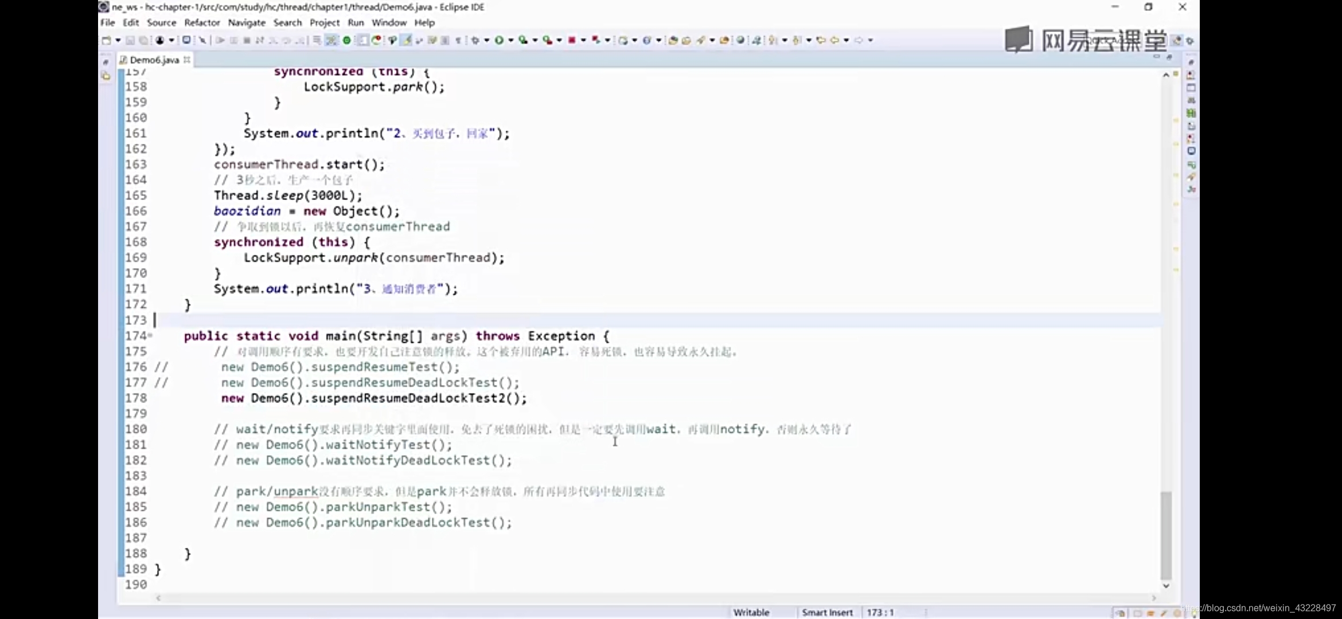Click the parkUnparkDeadLockTest comment line 186
The image size is (1342, 619).
click(x=362, y=522)
